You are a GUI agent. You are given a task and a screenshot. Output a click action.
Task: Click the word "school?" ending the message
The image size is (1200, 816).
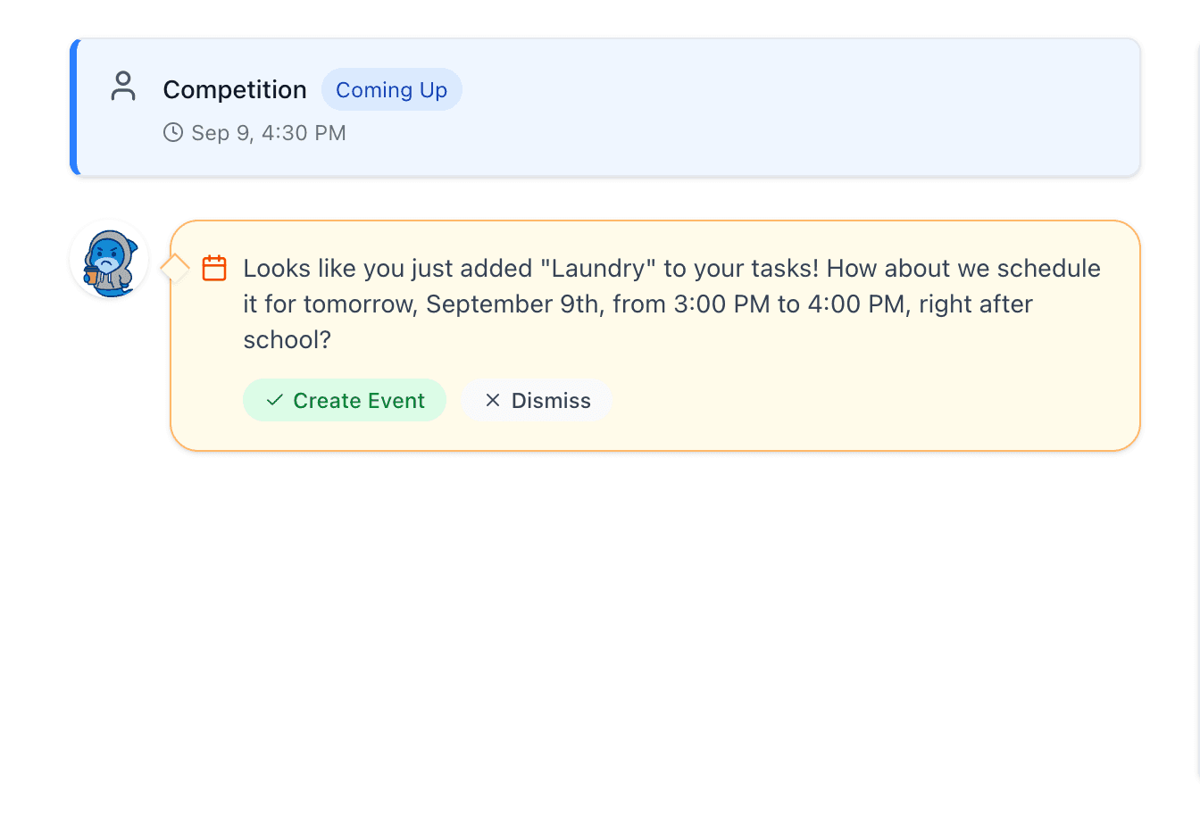[x=287, y=340]
